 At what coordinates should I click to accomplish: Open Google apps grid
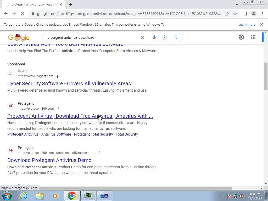[253, 37]
